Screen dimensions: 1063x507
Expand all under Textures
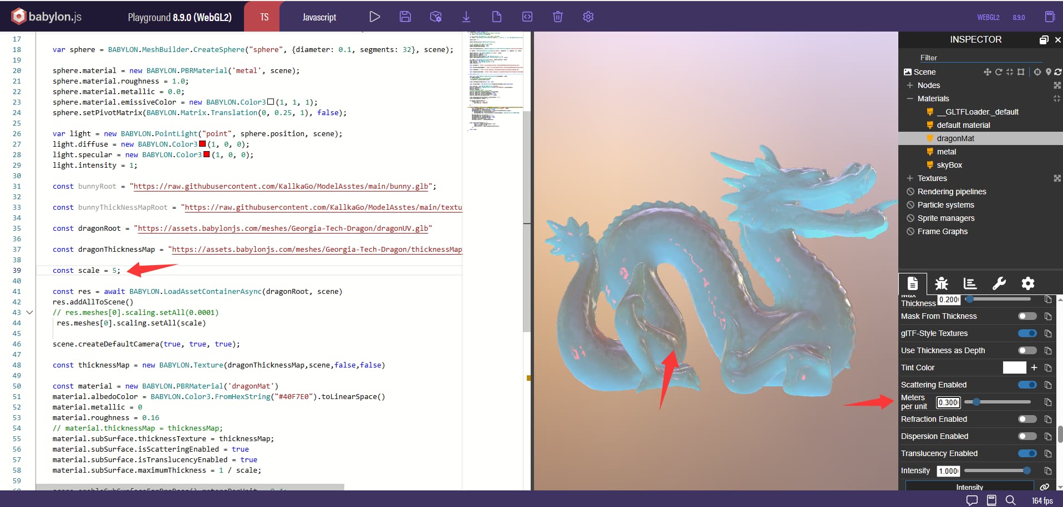coord(1057,178)
